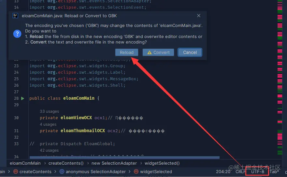Show the 42 usages hint
287x177 pixels.
click(x=49, y=150)
